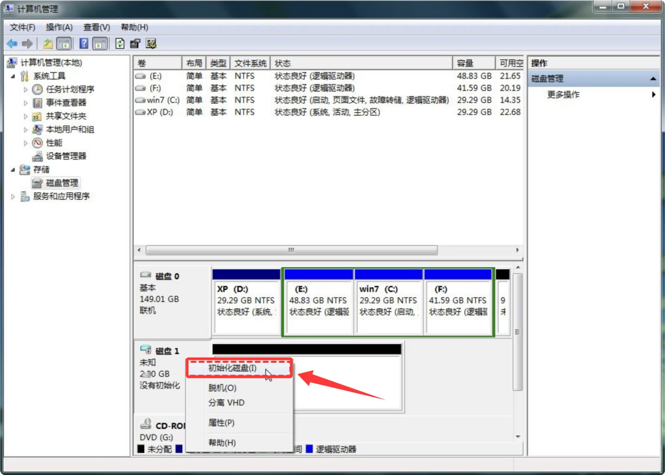Select win7 (C:) partition block
The width and height of the screenshot is (665, 475).
click(389, 302)
